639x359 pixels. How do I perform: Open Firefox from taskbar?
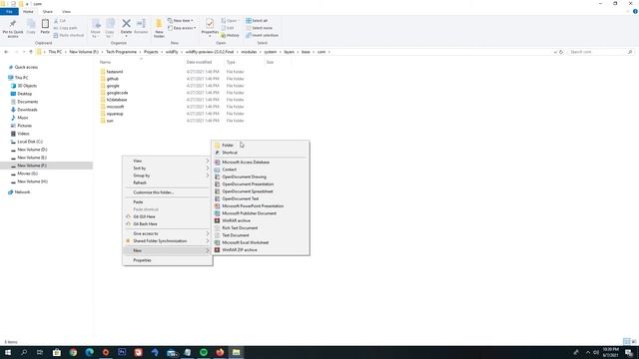pyautogui.click(x=220, y=352)
